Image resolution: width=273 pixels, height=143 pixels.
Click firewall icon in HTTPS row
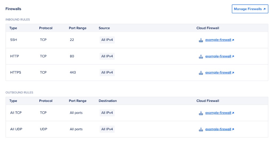click(x=201, y=73)
